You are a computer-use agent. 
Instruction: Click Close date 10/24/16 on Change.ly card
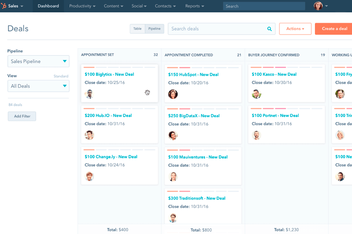coord(104,165)
